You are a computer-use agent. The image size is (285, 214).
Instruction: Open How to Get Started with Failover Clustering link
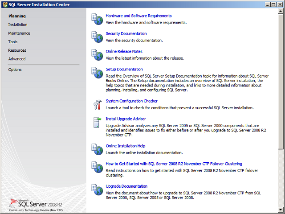(174, 164)
